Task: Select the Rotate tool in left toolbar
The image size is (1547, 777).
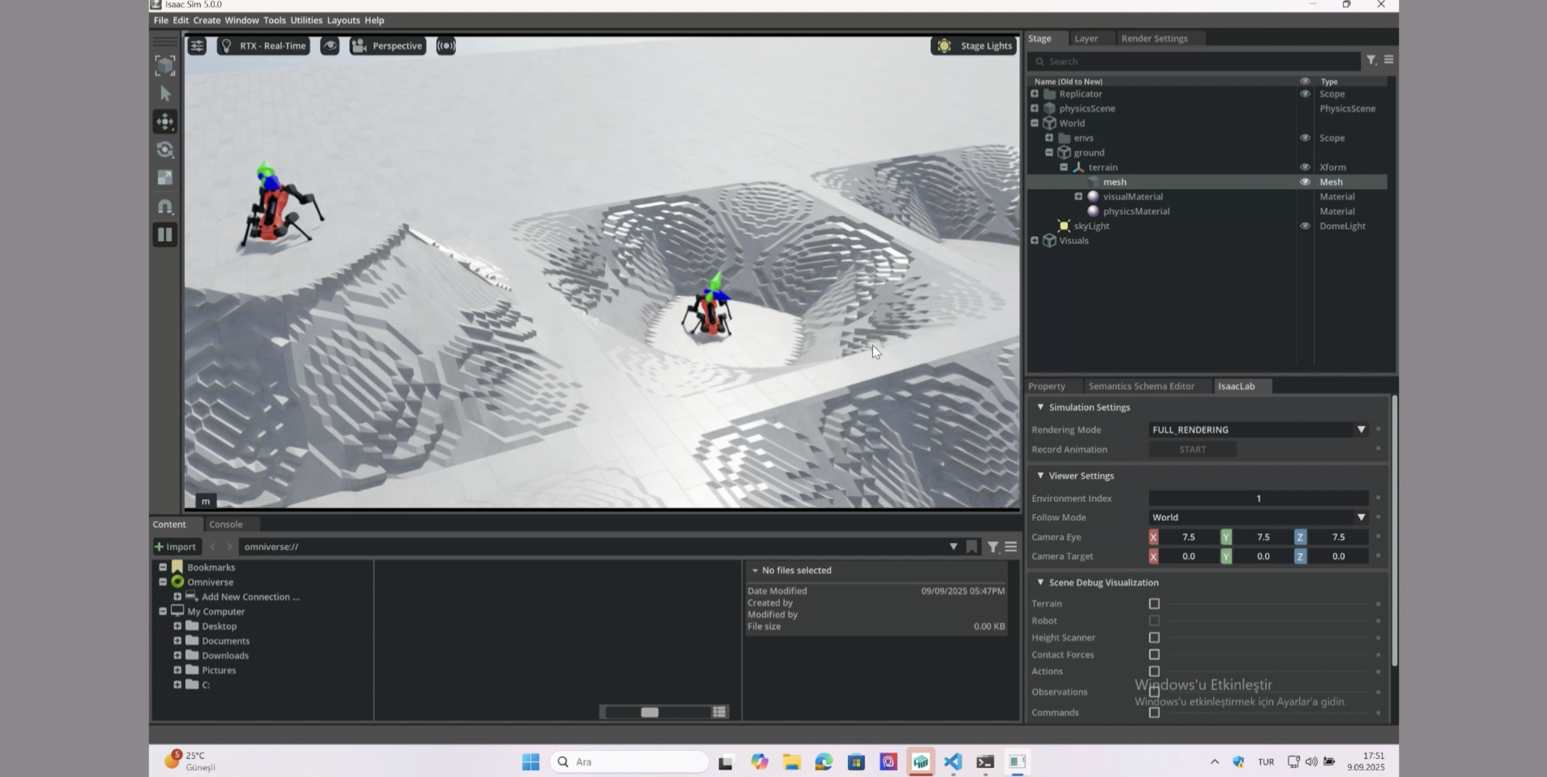Action: click(165, 149)
